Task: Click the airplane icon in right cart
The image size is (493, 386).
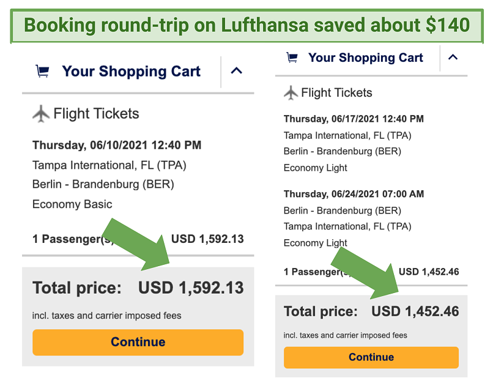Action: (291, 93)
